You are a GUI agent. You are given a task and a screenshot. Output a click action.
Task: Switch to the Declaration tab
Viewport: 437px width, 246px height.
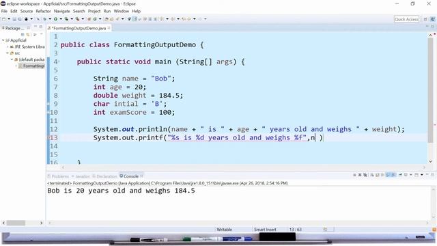[104, 176]
